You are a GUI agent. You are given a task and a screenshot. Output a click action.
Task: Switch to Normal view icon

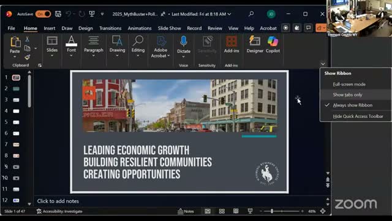coord(208,211)
